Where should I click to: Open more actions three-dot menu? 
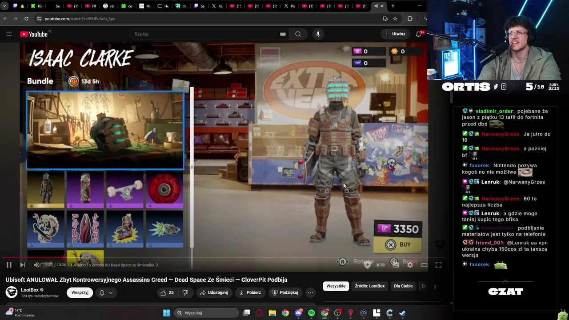pos(310,292)
